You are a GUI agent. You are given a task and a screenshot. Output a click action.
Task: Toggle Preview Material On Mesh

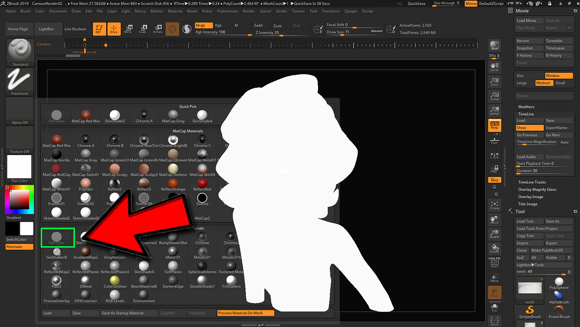point(246,313)
